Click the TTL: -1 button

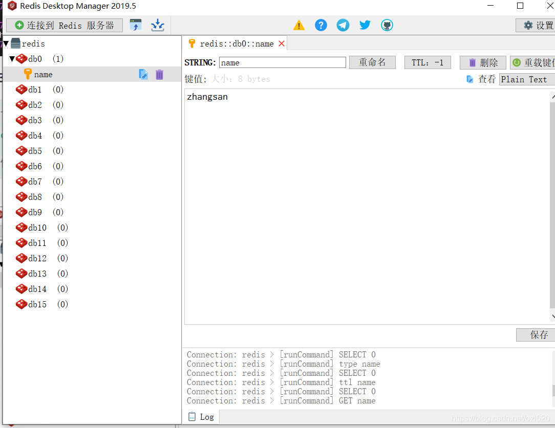pos(428,62)
